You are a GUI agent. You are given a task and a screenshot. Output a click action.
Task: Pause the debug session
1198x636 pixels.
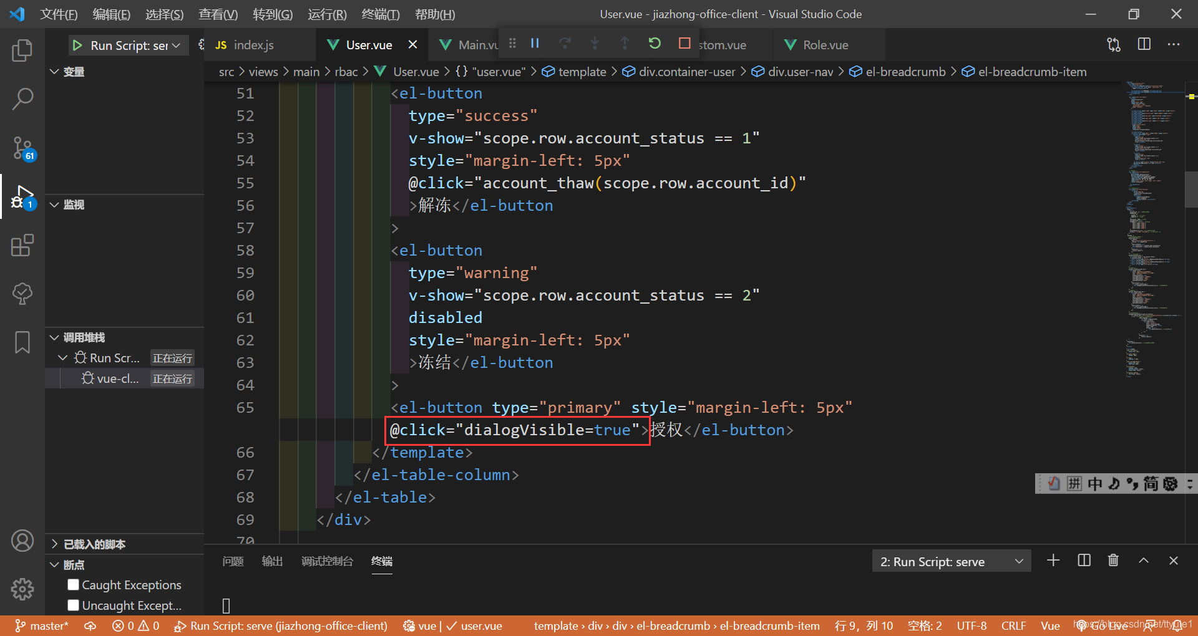(535, 43)
